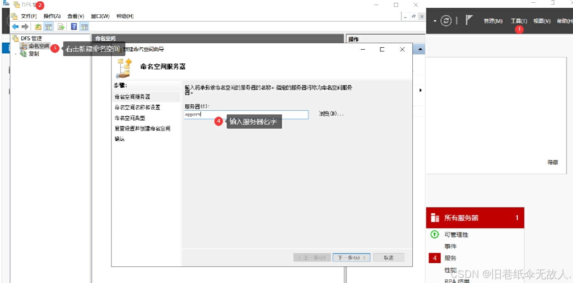Open Server Manager notifications flag icon
This screenshot has width=573, height=283.
pos(469,21)
